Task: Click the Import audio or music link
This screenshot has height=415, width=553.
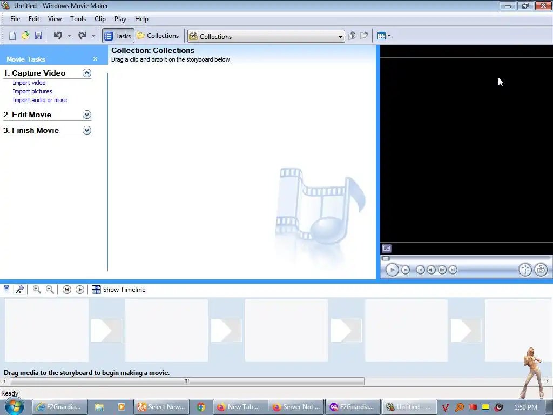Action: pyautogui.click(x=41, y=100)
